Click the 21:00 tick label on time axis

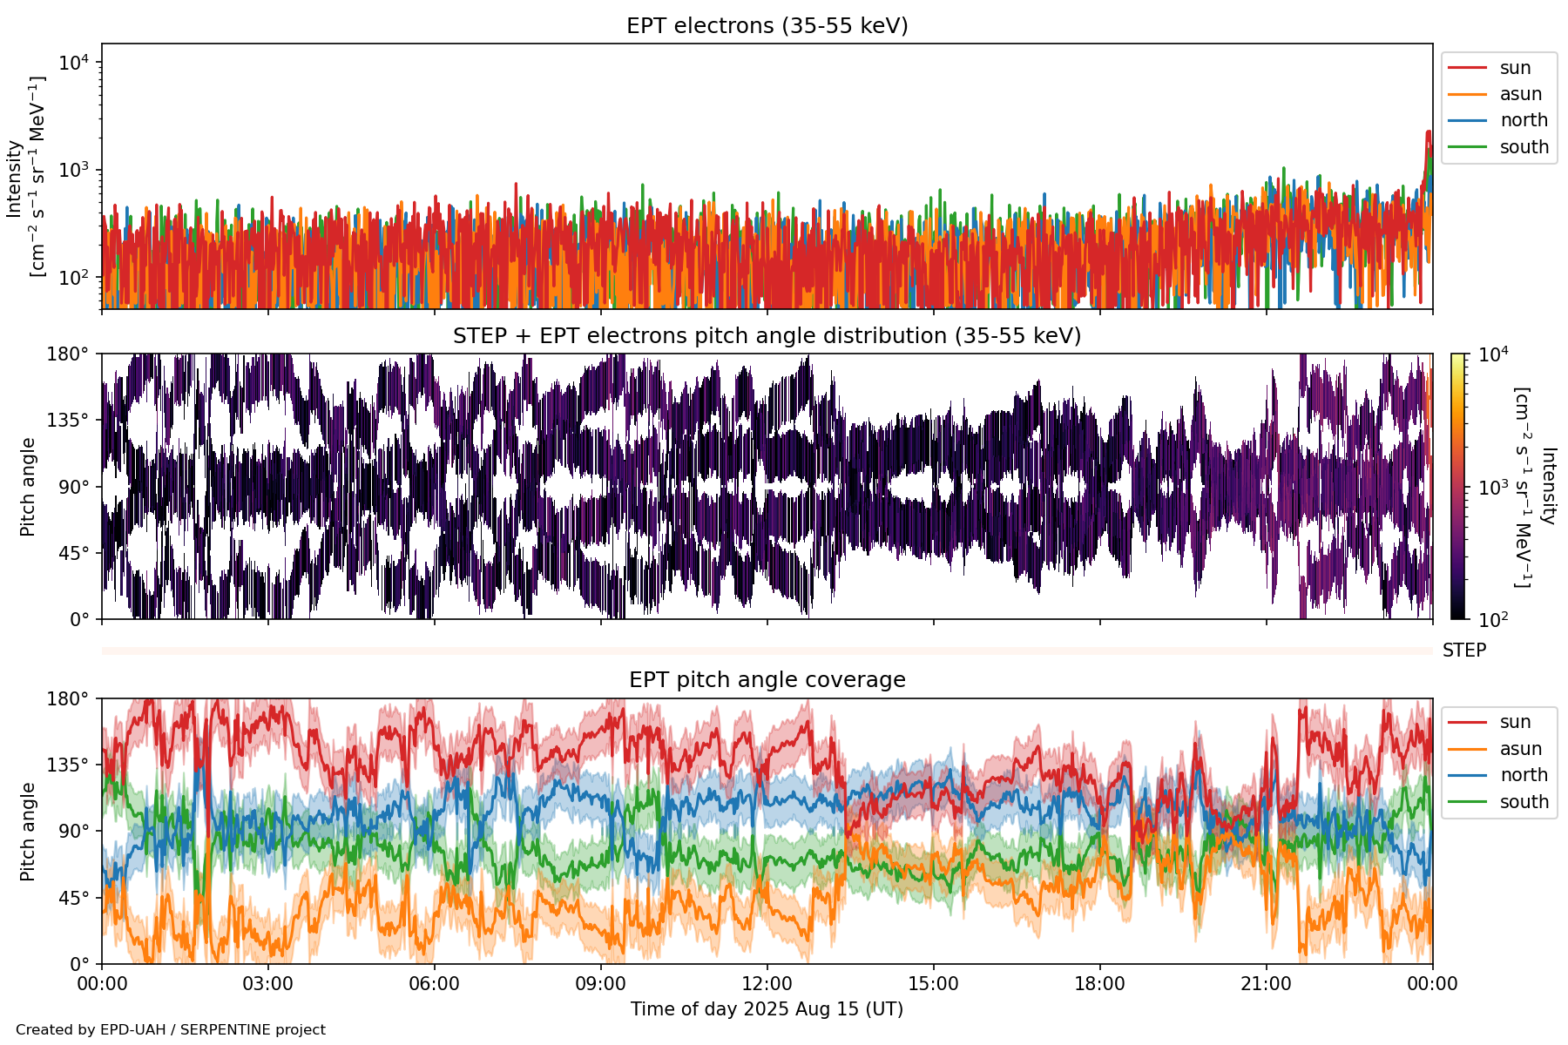pos(1266,985)
